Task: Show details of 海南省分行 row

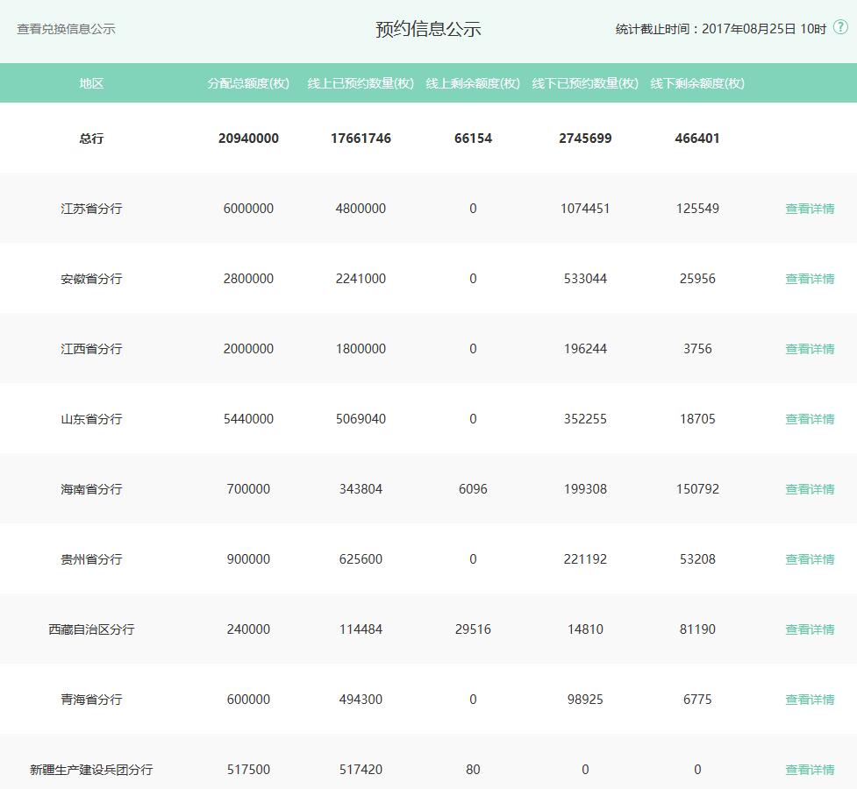Action: (809, 489)
